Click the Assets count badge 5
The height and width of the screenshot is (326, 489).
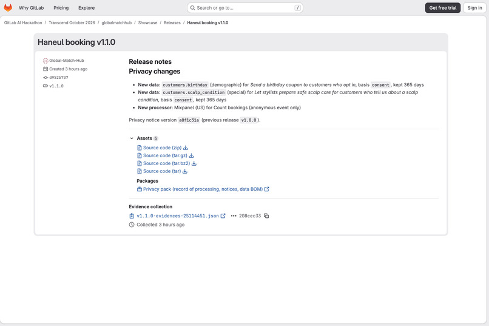pos(156,138)
